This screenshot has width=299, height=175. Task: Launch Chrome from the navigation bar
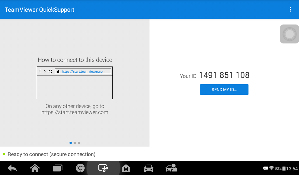point(80,168)
